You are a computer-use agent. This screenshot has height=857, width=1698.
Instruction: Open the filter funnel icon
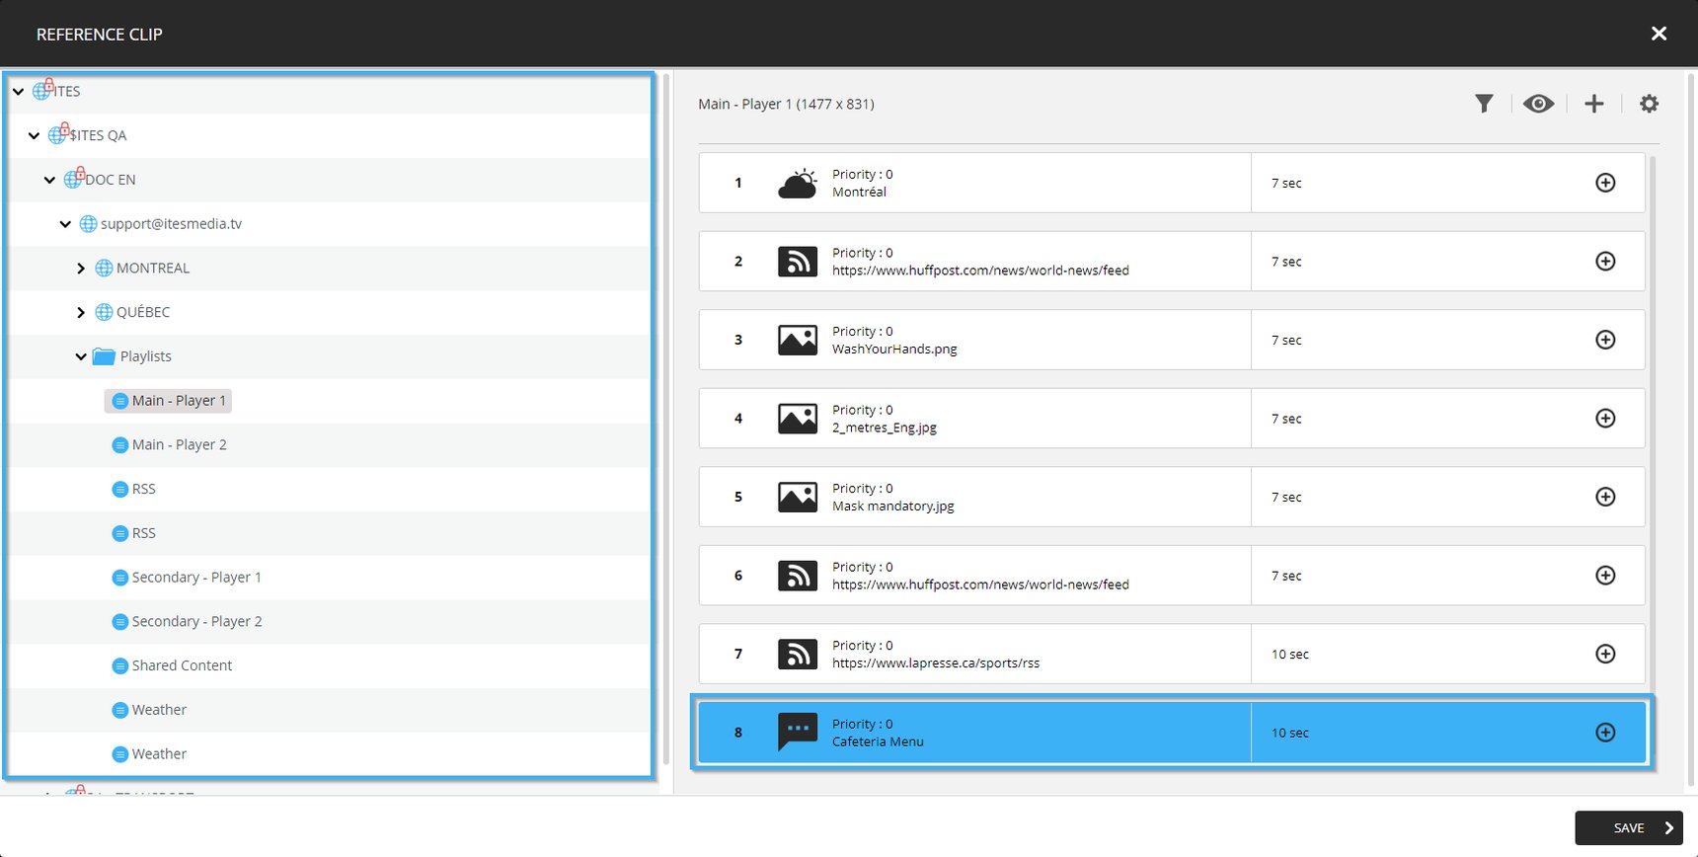pos(1484,104)
